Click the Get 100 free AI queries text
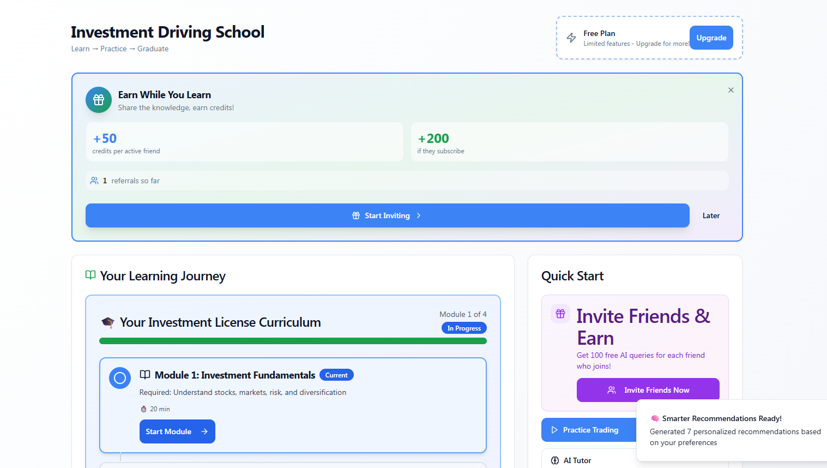 click(x=641, y=361)
